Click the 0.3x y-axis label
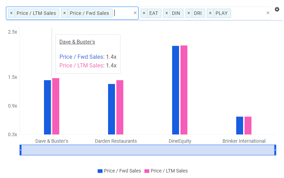The width and height of the screenshot is (284, 178). [x=12, y=134]
